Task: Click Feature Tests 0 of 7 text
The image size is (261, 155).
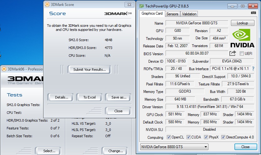Action: (55, 128)
